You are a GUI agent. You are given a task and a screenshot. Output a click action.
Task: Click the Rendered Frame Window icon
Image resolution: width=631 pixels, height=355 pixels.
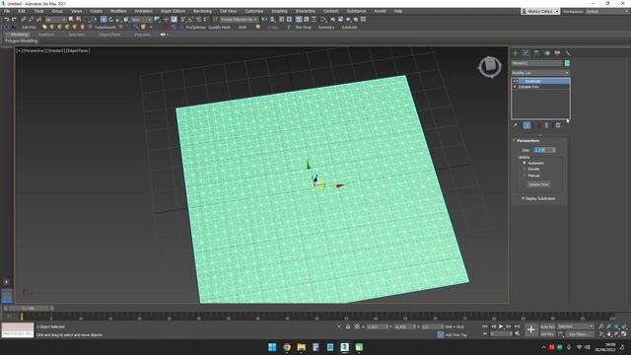pyautogui.click(x=340, y=20)
